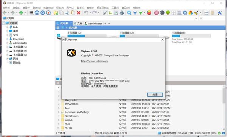
Task: Open the 收藏夹(O) menu
Action: [48, 8]
